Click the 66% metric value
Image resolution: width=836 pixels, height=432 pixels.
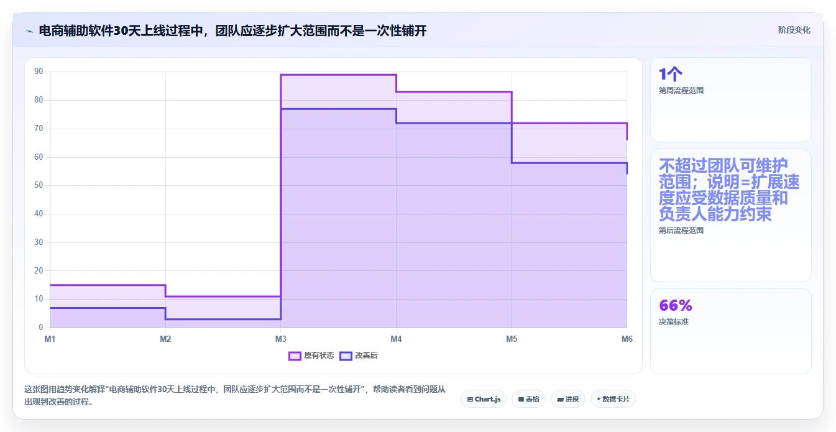[x=676, y=305]
